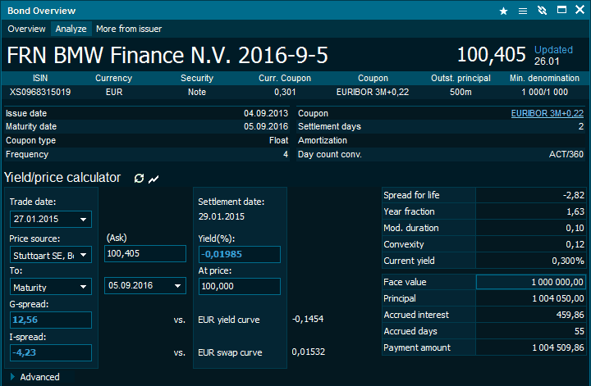Click the Updated label near price
The image size is (591, 386).
pyautogui.click(x=553, y=50)
